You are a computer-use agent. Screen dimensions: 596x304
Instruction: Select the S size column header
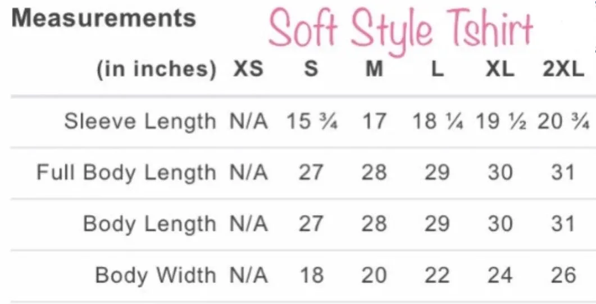coord(311,69)
